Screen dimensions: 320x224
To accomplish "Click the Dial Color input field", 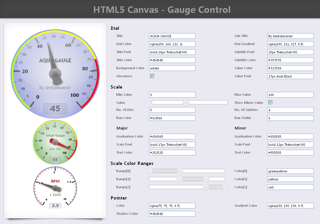I will coord(172,44).
